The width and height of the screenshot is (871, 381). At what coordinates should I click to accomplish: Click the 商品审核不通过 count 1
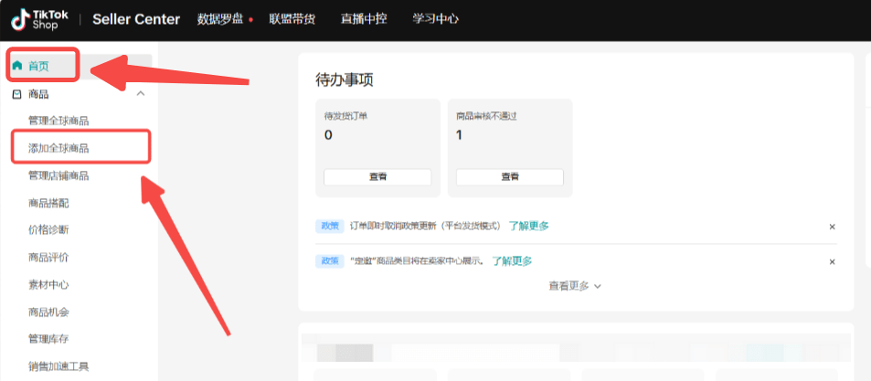[x=459, y=135]
